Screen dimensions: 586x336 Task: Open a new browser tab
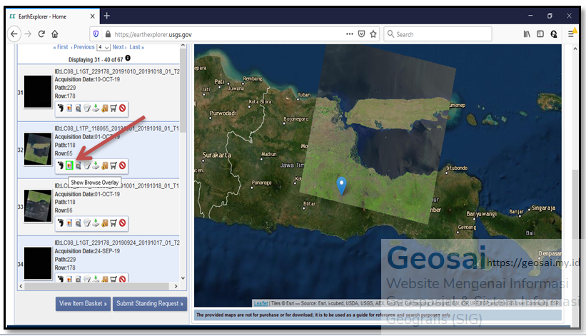click(107, 16)
